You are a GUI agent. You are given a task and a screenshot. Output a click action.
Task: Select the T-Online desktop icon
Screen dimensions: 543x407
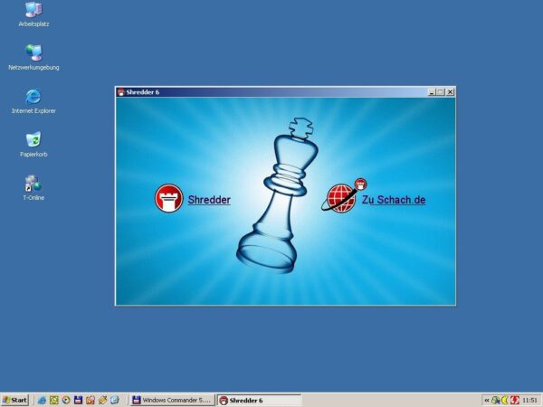[33, 185]
